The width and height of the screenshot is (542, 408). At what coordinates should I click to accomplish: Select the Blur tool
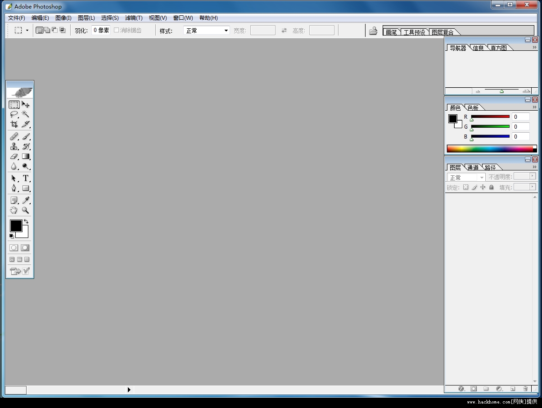pyautogui.click(x=14, y=166)
